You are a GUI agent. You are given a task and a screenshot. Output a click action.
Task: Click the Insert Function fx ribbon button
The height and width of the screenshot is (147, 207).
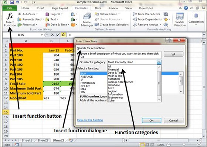click(10, 19)
